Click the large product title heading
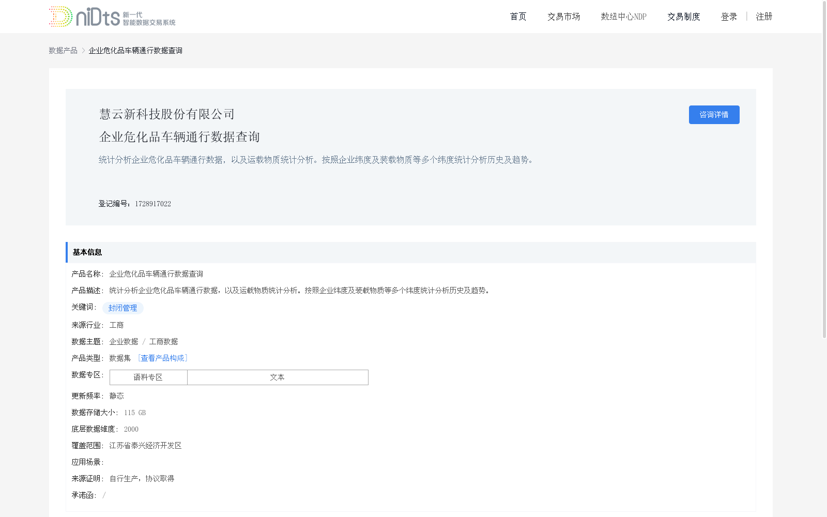 pyautogui.click(x=179, y=137)
